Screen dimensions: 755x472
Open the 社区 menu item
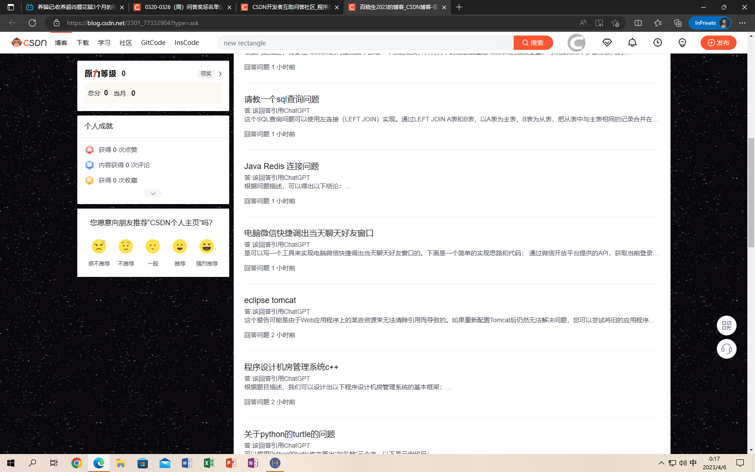click(x=126, y=43)
